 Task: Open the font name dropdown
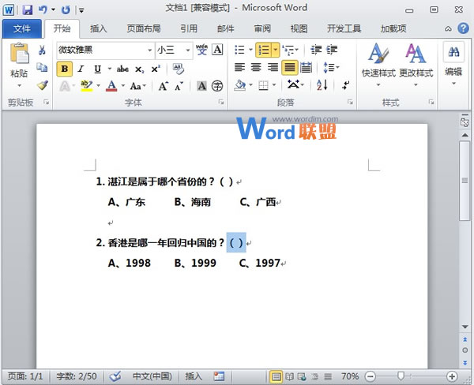coord(150,50)
